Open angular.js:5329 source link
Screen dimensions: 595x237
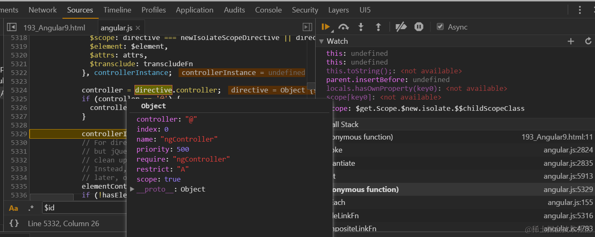pyautogui.click(x=568, y=190)
